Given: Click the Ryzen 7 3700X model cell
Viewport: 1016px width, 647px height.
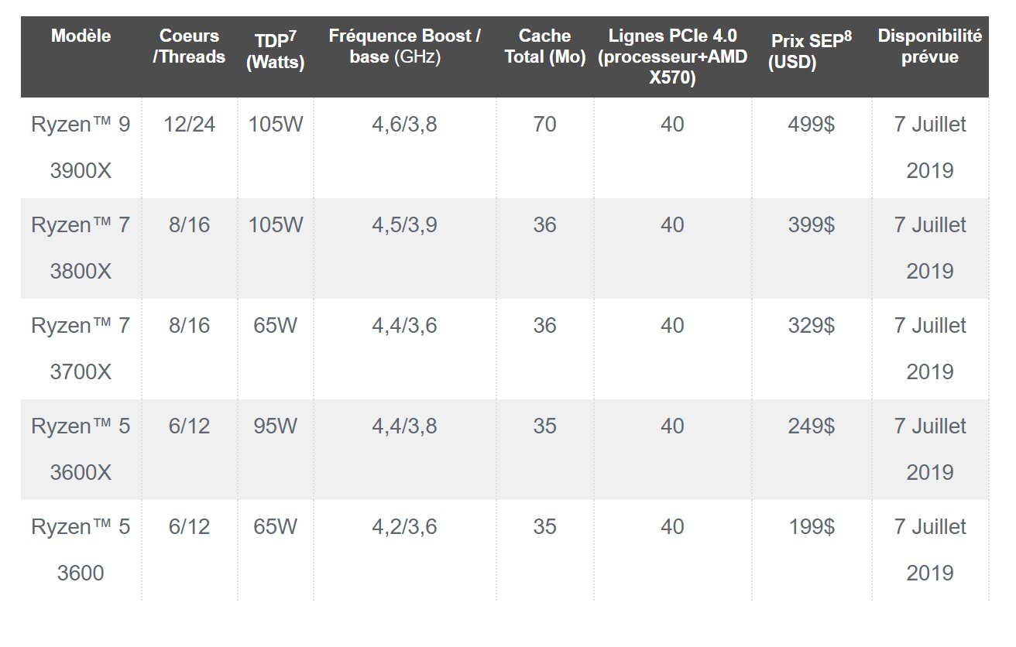Looking at the screenshot, I should point(81,348).
